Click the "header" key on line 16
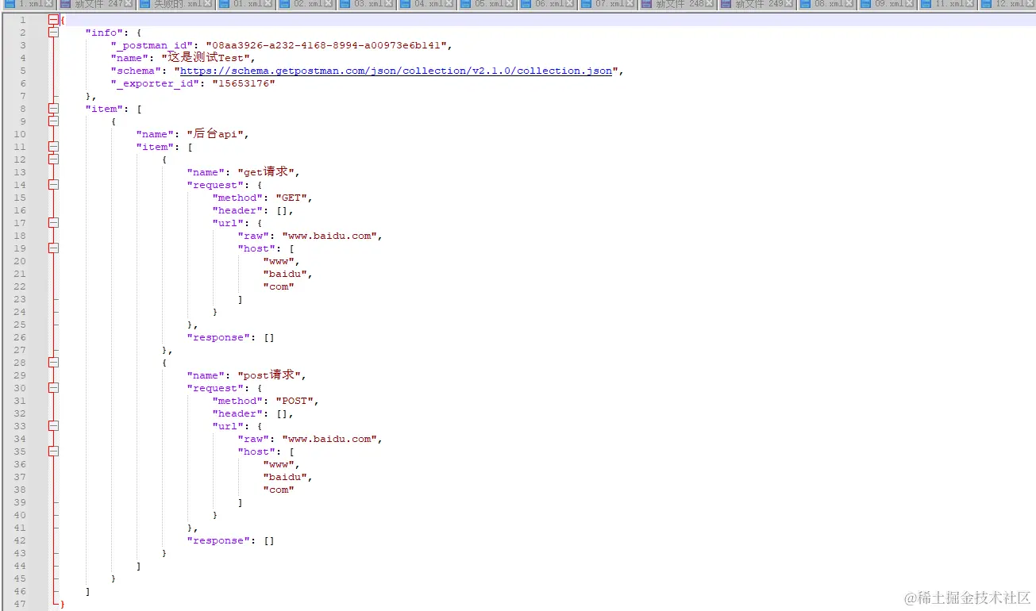The width and height of the screenshot is (1036, 611). click(x=238, y=210)
